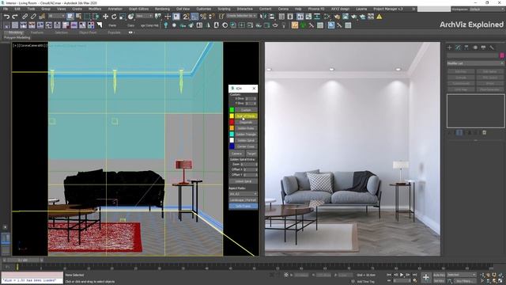Click the Play Animation button
The width and height of the screenshot is (506, 285).
402,275
